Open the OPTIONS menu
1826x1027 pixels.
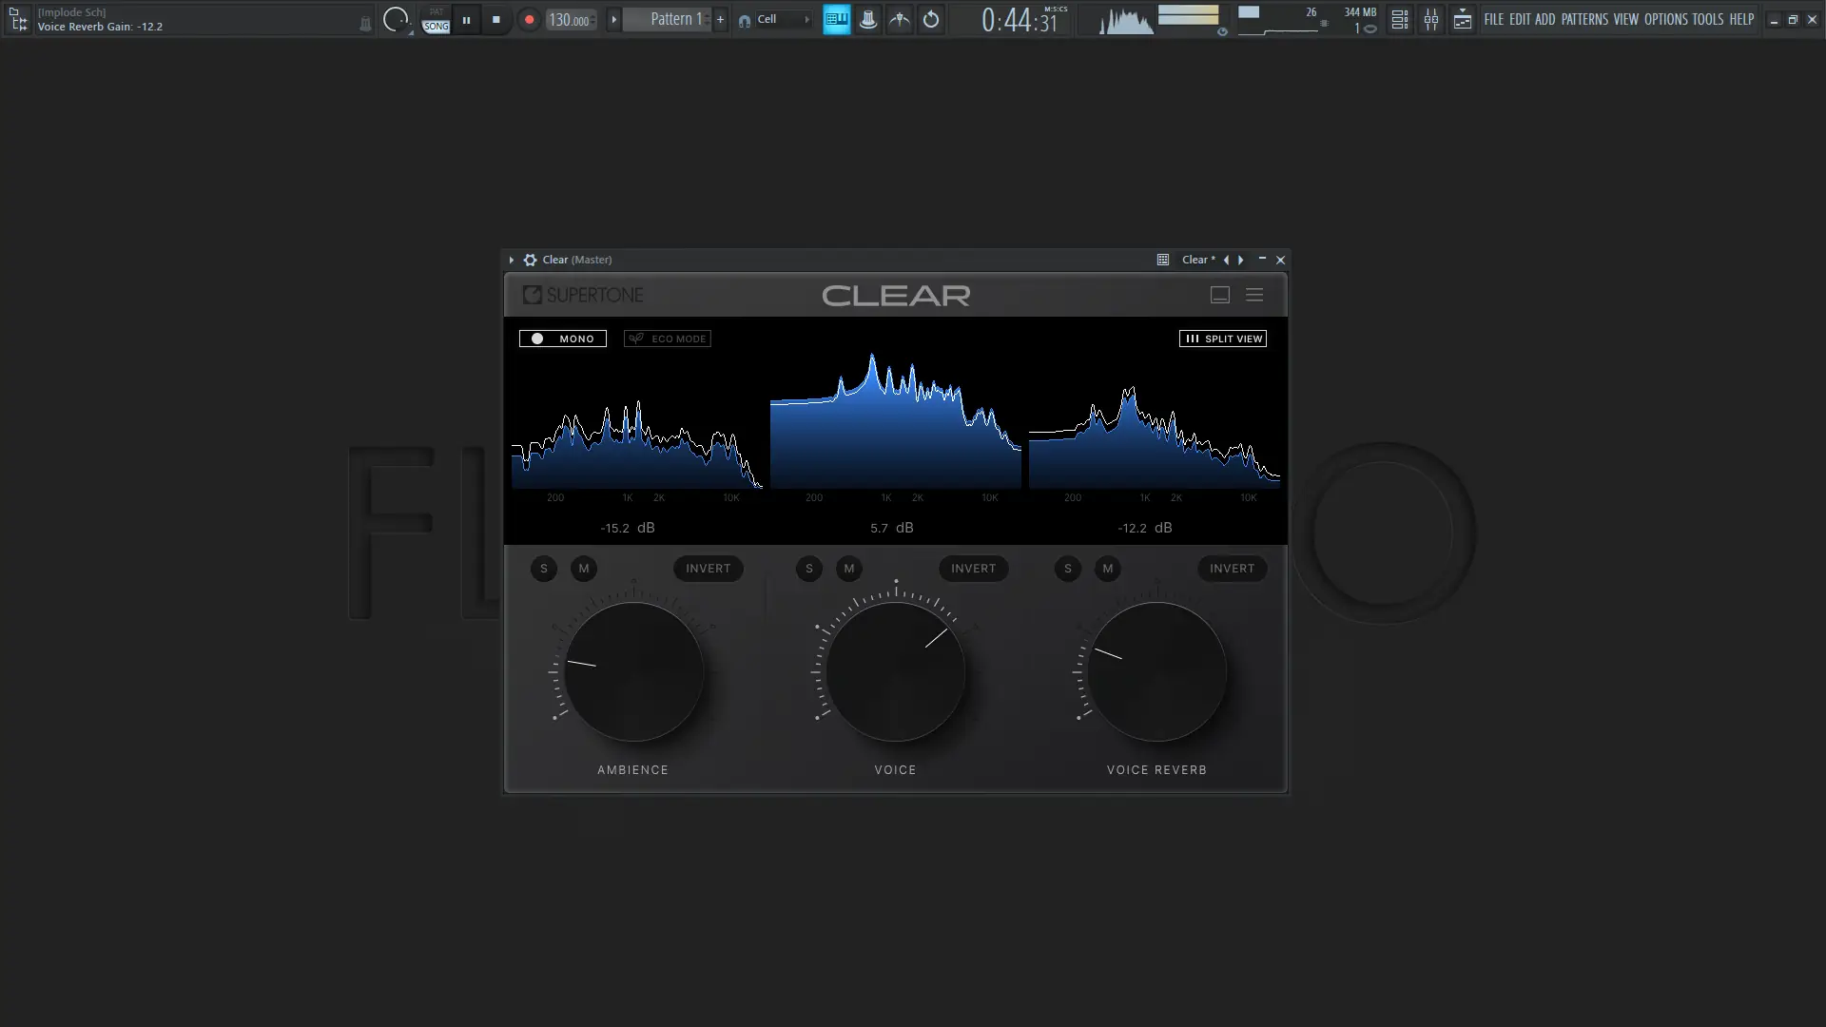1665,19
